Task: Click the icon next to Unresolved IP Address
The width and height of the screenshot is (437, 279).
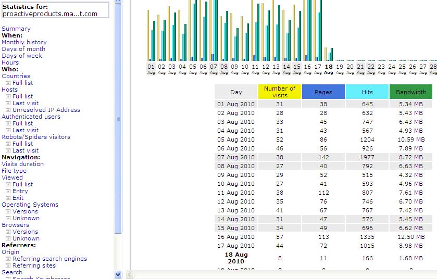Action: [x=8, y=110]
